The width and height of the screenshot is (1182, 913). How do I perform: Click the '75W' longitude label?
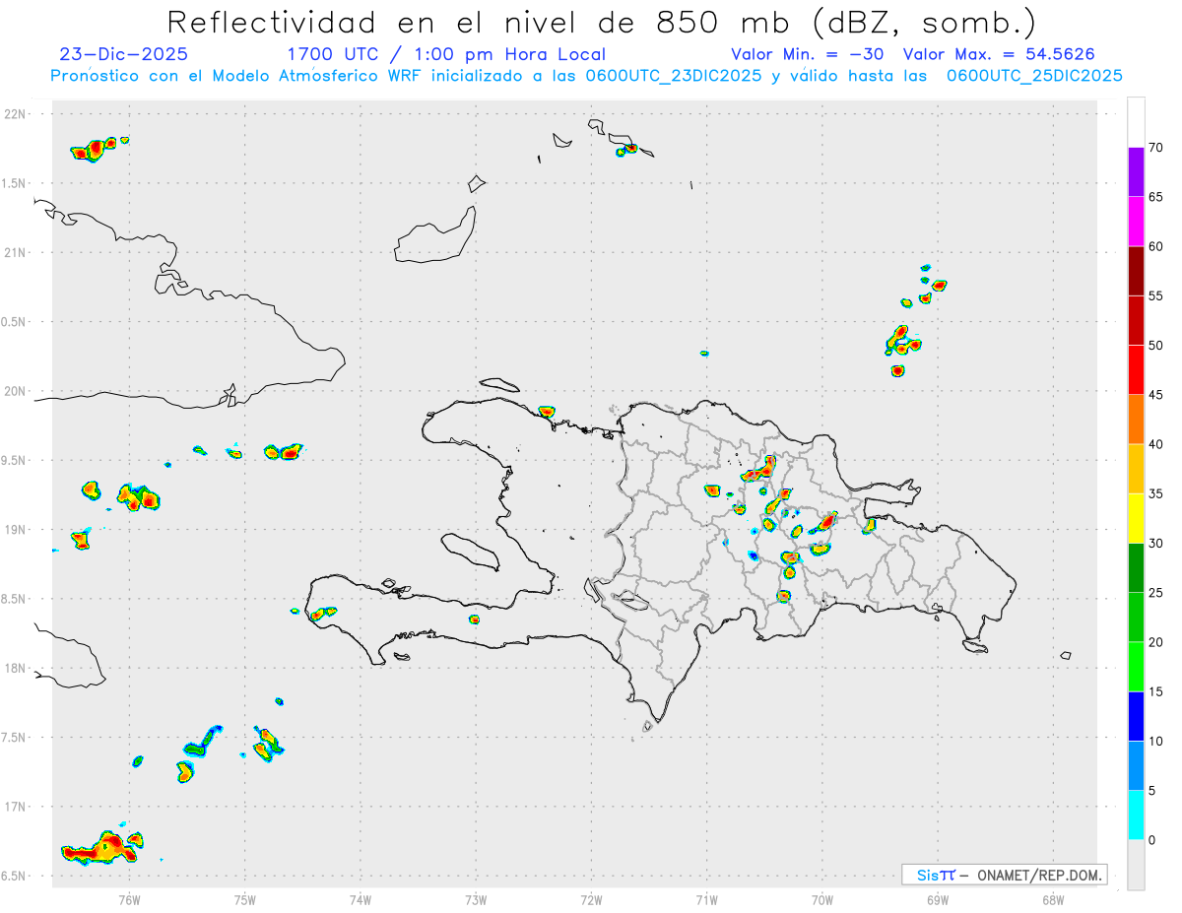244,899
